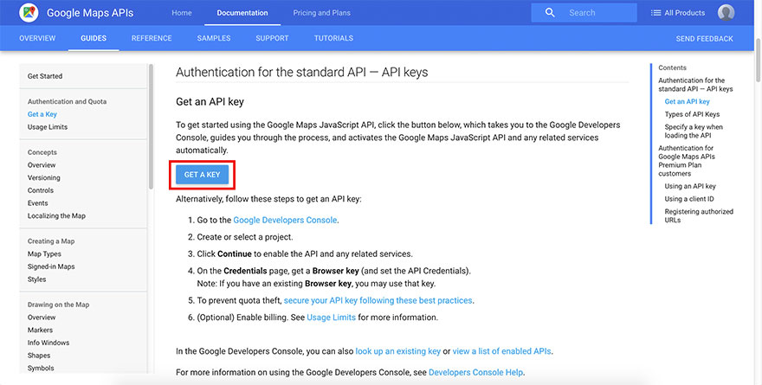This screenshot has height=385, width=762.
Task: Jump to Authentication for the standard API in Contents
Action: click(695, 85)
